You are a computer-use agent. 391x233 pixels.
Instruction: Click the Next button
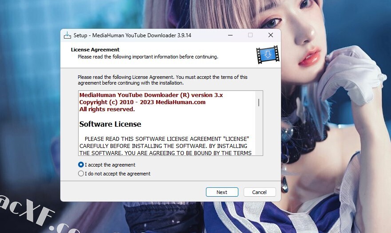[222, 192]
